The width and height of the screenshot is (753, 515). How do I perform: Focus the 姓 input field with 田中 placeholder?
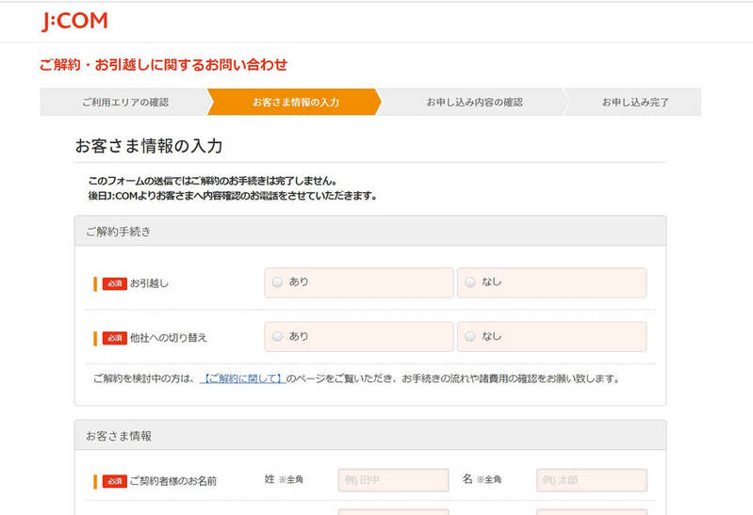(393, 480)
